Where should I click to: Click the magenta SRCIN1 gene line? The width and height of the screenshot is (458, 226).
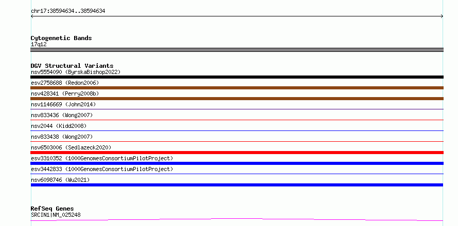point(237,219)
